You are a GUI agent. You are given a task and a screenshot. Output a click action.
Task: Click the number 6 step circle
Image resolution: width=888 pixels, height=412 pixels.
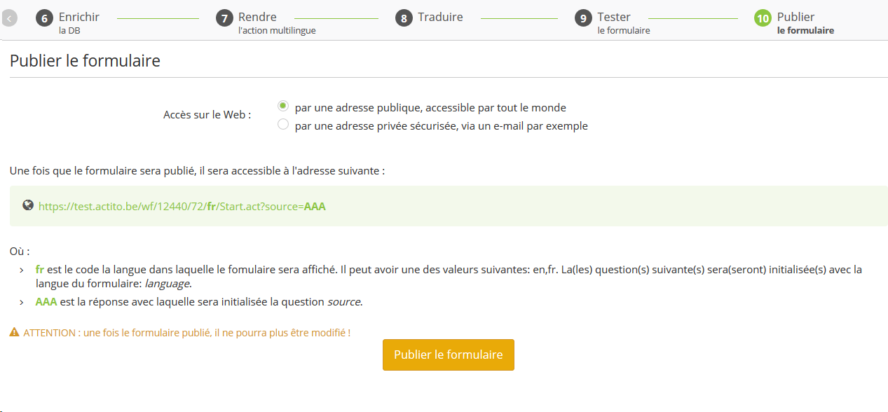(x=44, y=19)
